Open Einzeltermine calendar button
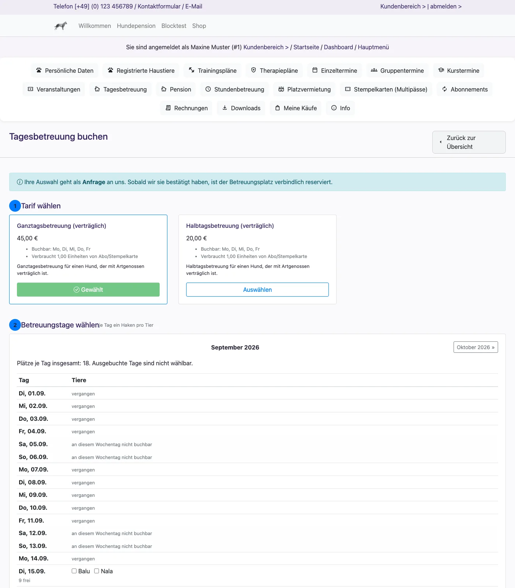515x588 pixels. [x=335, y=71]
